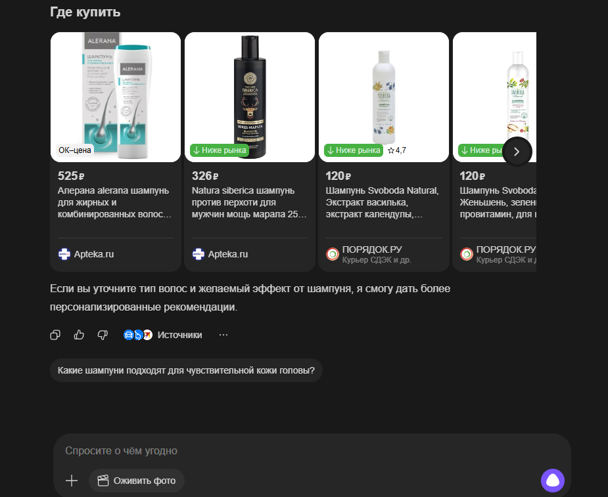Click the plus attach icon in input
The image size is (608, 497).
point(72,481)
